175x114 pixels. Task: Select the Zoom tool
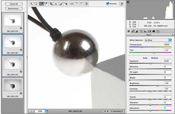(x=31, y=4)
